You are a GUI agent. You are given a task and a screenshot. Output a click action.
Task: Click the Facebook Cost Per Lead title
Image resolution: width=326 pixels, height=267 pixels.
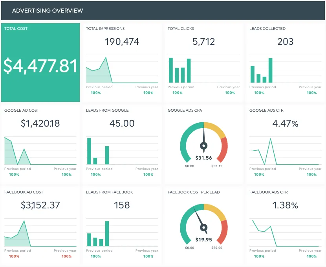194,192
